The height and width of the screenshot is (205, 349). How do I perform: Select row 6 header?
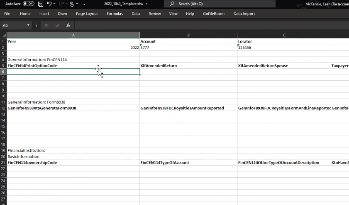coord(3,72)
